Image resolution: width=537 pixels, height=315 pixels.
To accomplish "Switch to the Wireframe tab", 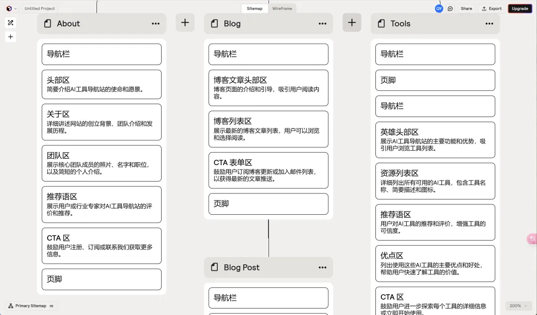I will (282, 8).
